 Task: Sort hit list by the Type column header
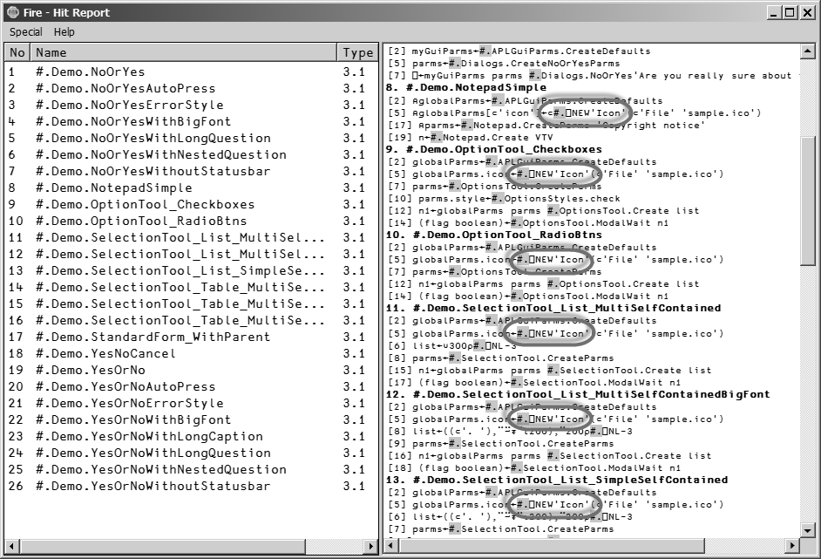[x=357, y=52]
